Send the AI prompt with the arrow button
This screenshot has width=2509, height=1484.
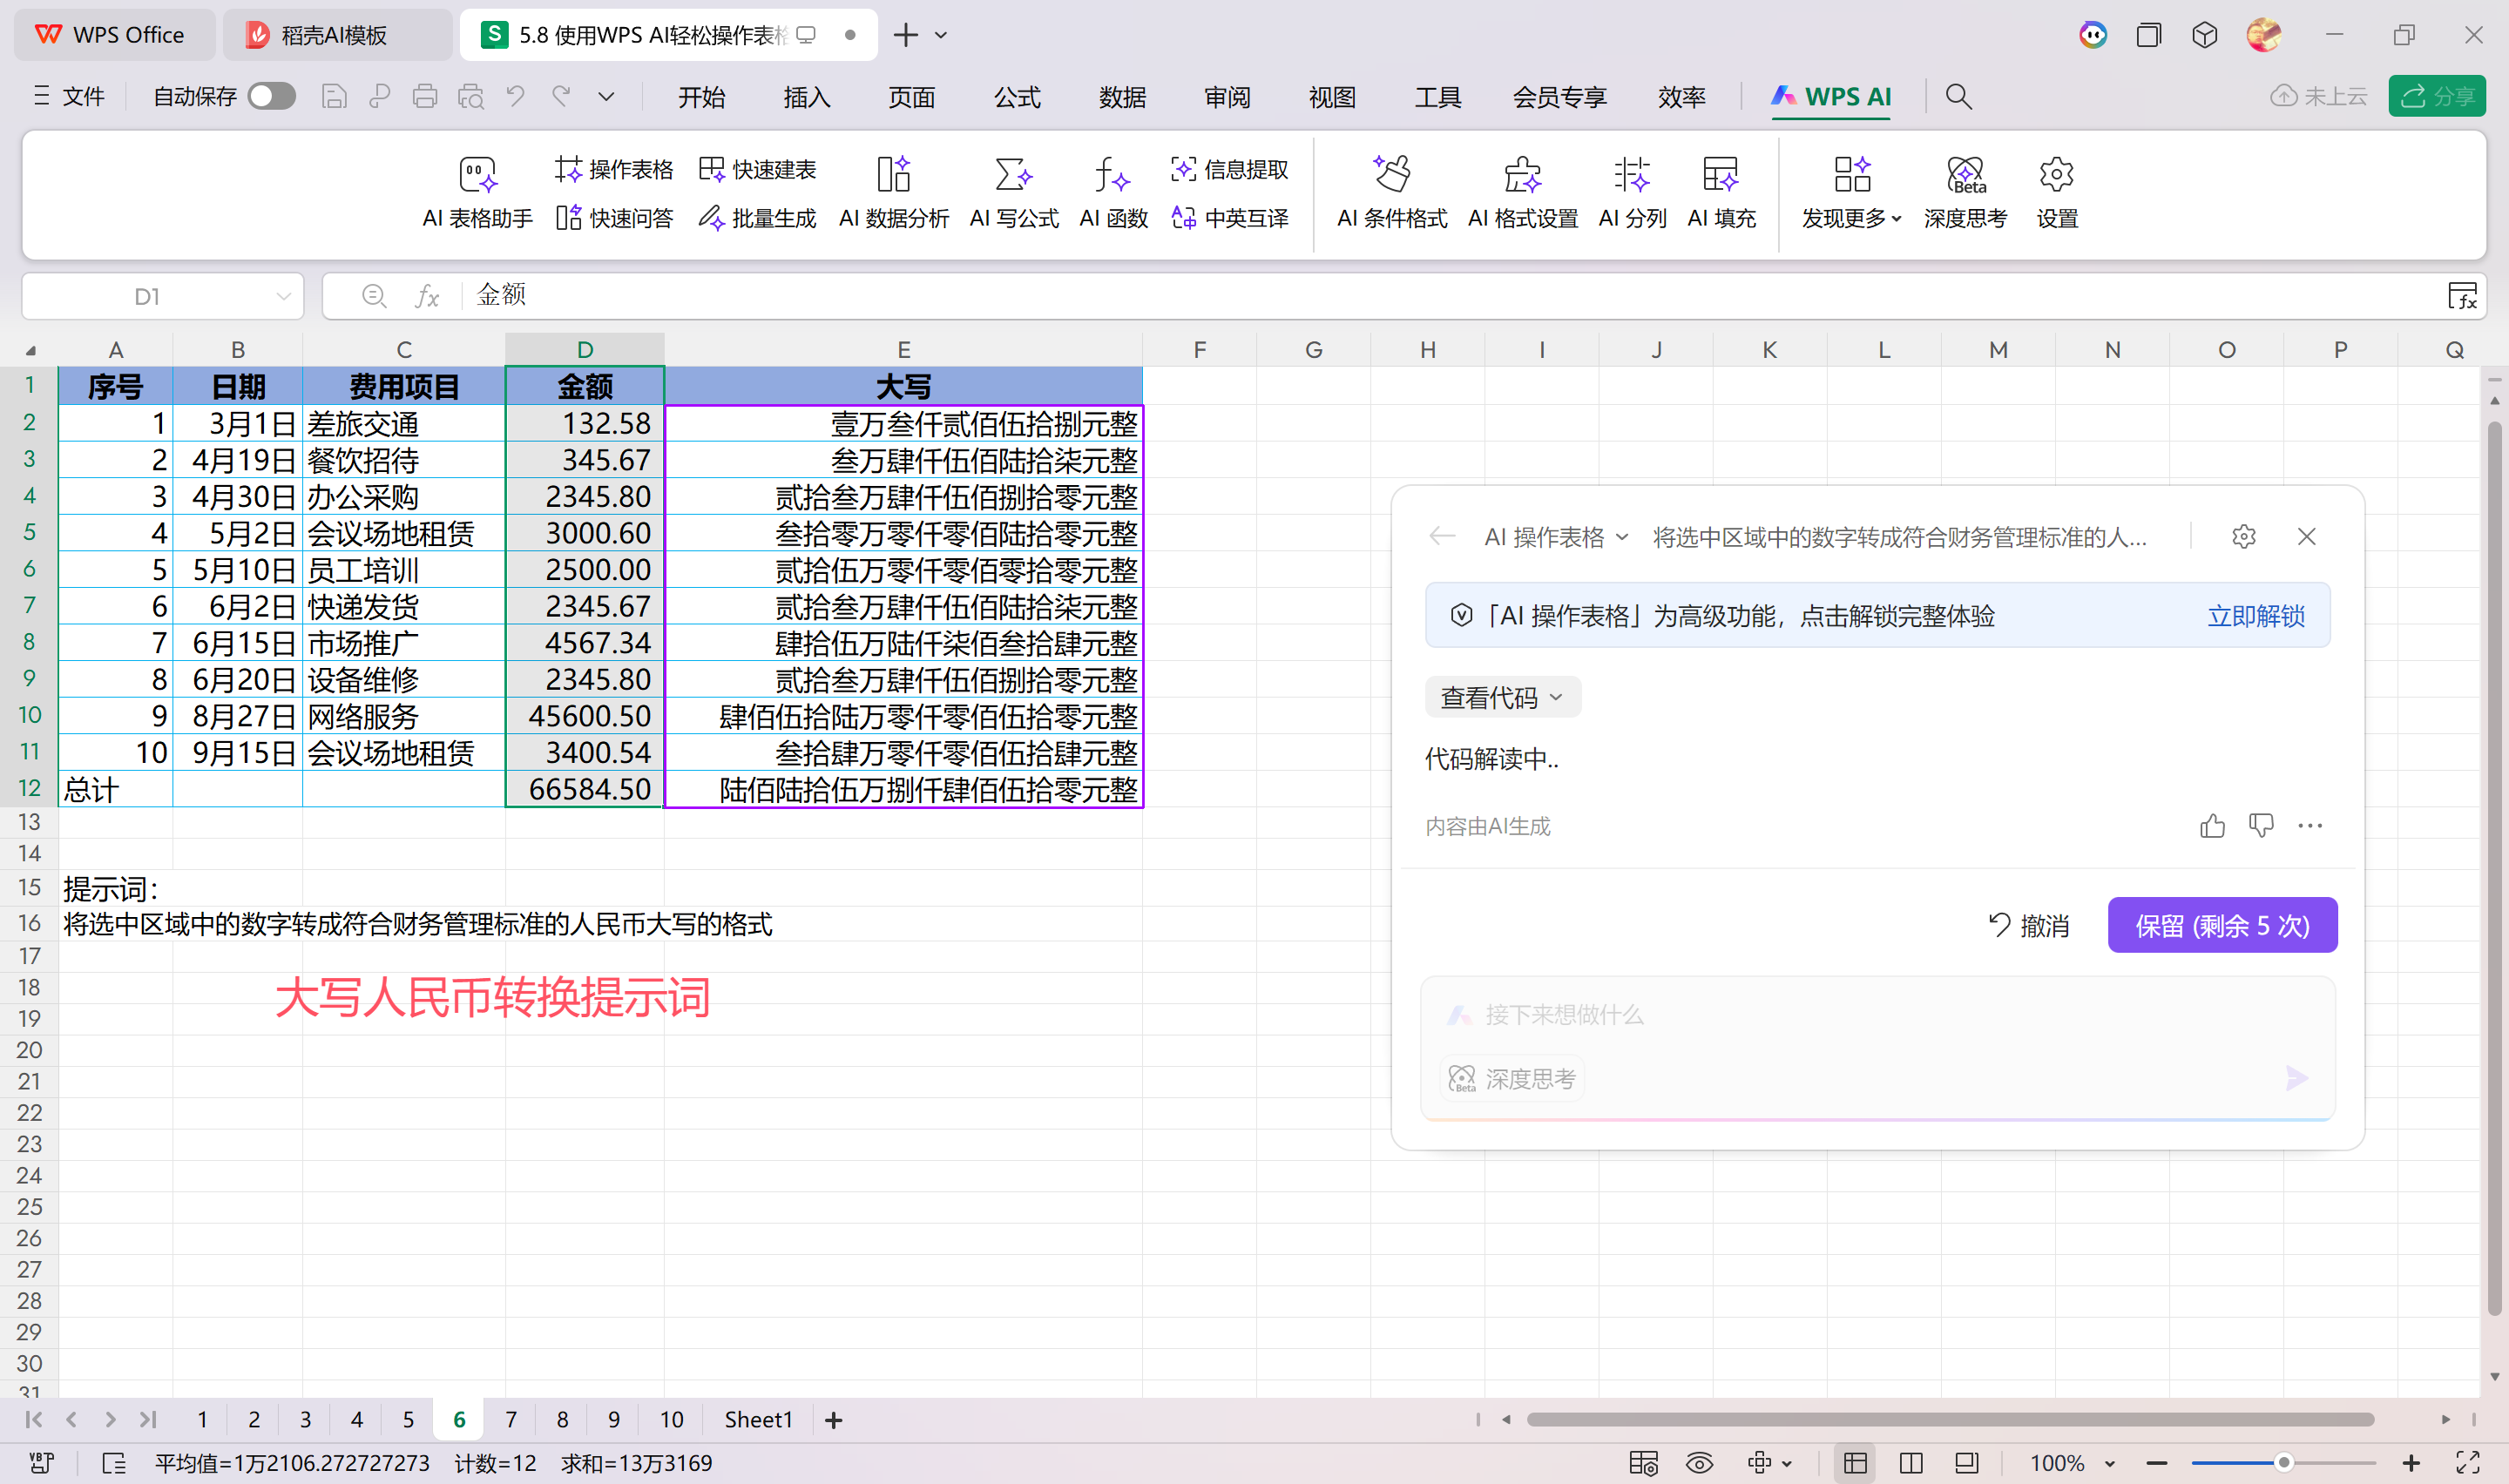[x=2296, y=1078]
